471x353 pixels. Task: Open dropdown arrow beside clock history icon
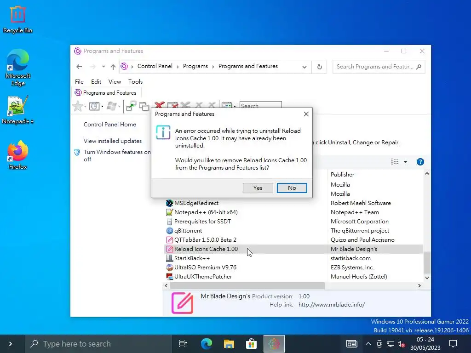point(102,106)
